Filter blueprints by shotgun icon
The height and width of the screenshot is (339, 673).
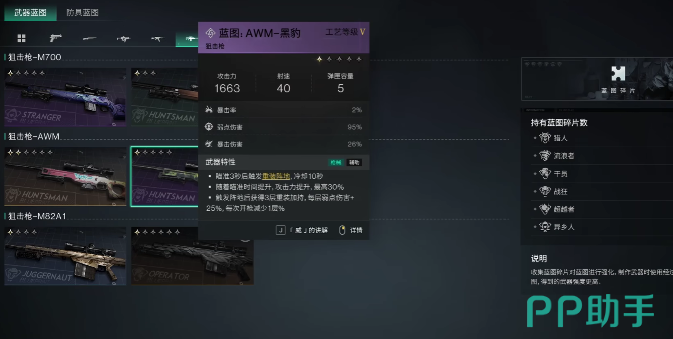[90, 38]
